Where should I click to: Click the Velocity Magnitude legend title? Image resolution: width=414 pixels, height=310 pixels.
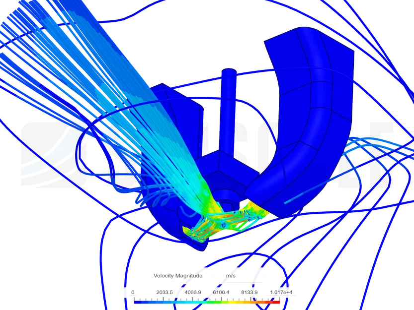tap(178, 276)
